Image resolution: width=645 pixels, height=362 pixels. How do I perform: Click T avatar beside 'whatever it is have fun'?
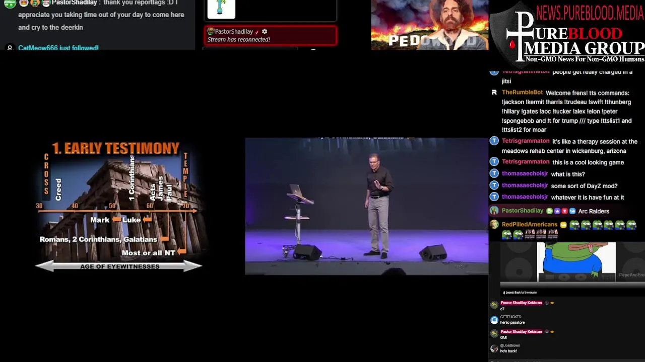point(494,198)
